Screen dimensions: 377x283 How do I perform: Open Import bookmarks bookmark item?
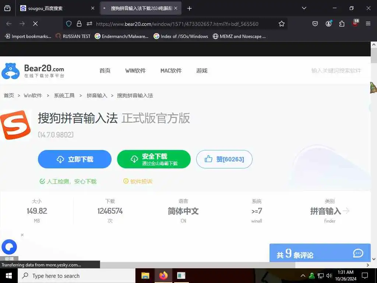[28, 36]
